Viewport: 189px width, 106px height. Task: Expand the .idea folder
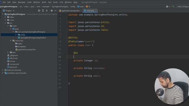pyautogui.click(x=5, y=17)
